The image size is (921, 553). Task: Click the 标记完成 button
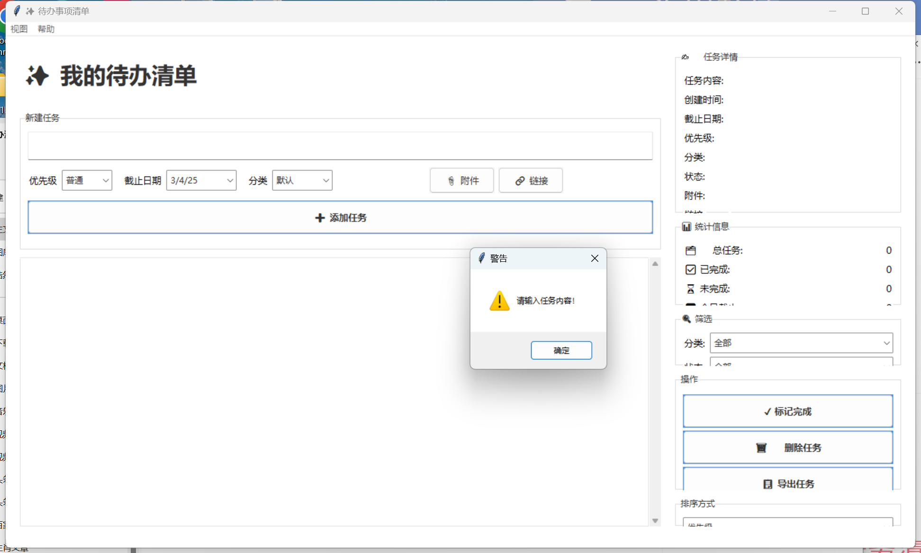tap(788, 411)
